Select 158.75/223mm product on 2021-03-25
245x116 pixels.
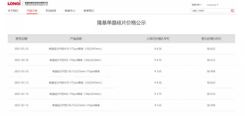76,72
